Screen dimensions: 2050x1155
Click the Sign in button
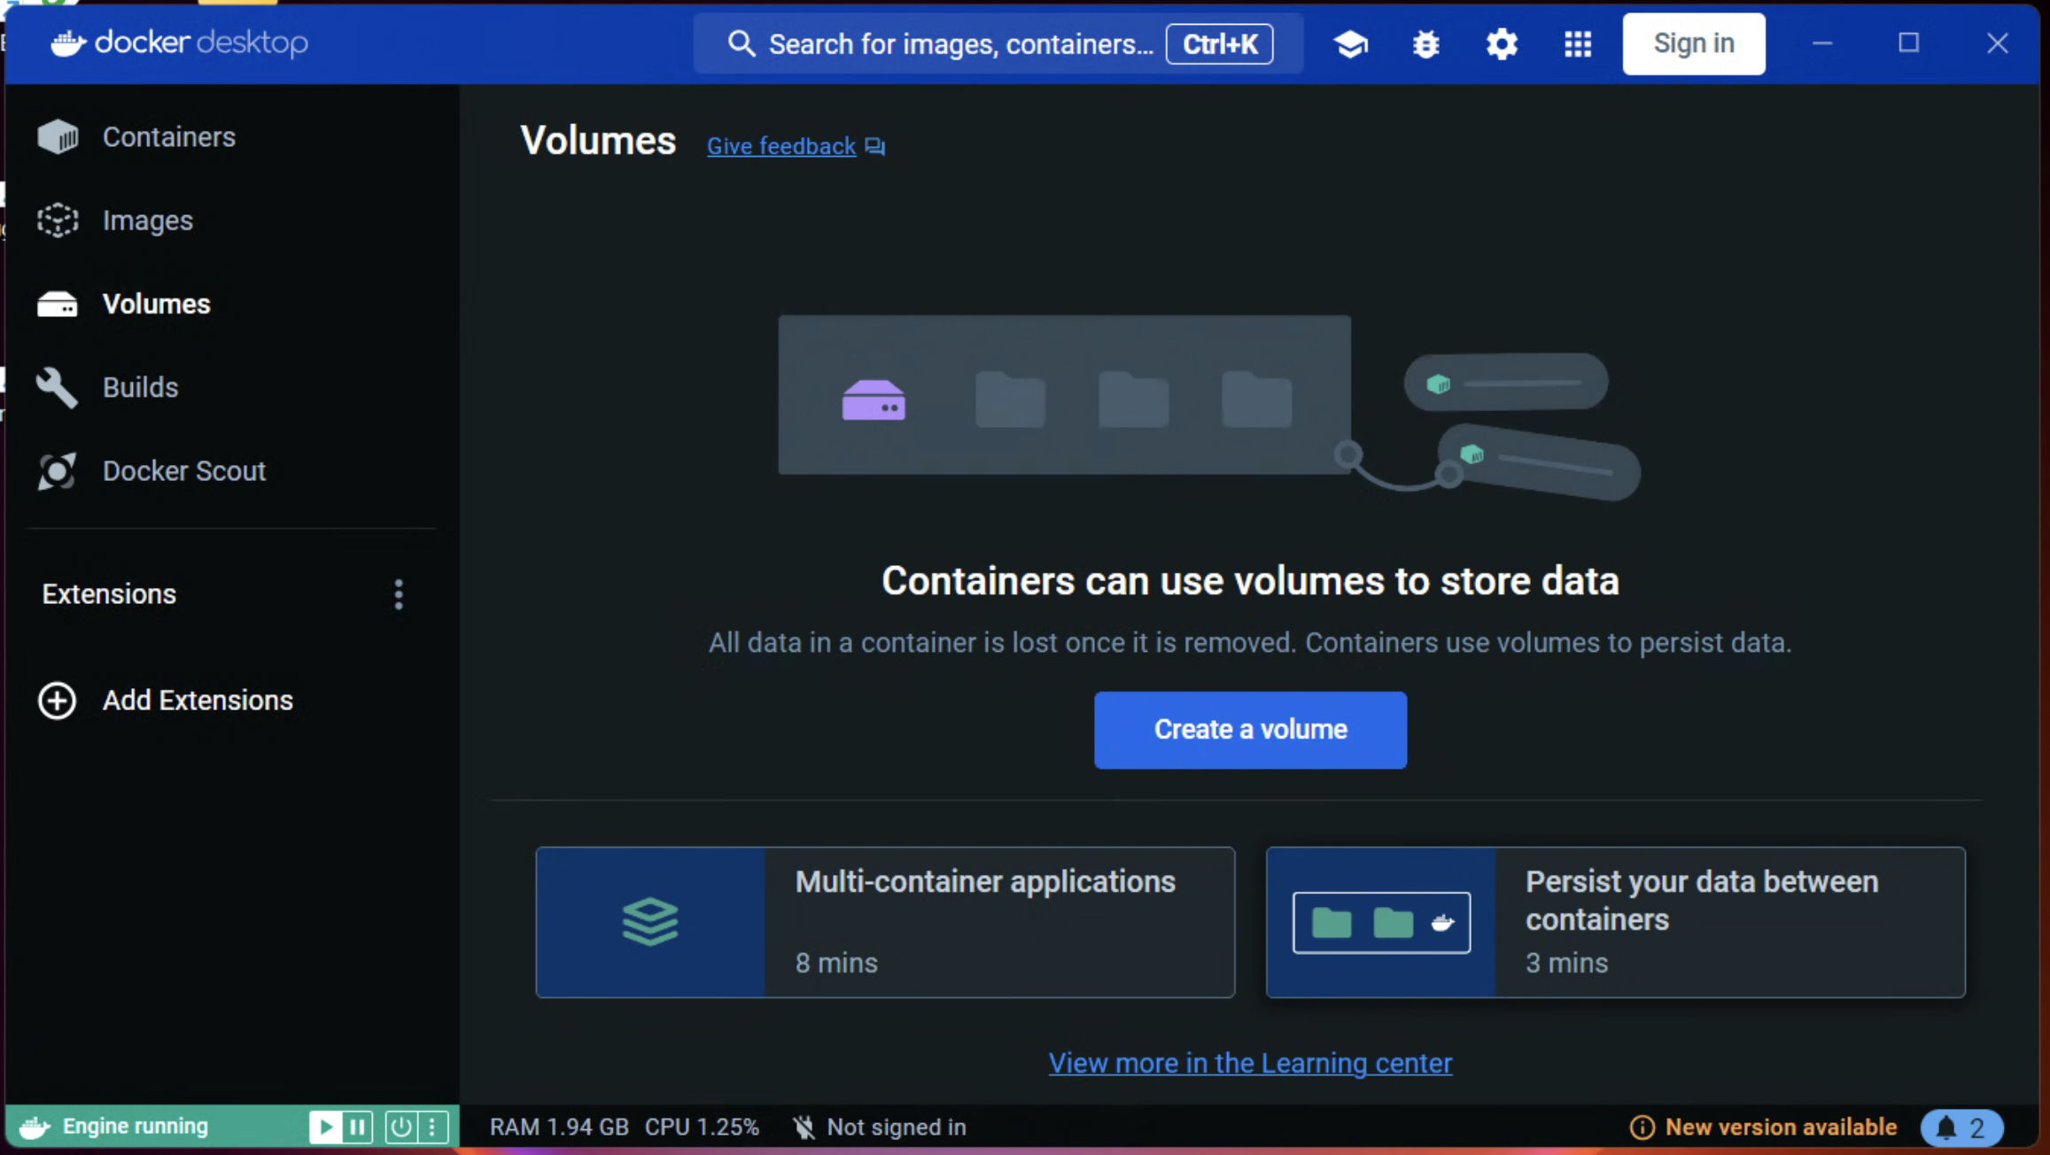(1693, 43)
